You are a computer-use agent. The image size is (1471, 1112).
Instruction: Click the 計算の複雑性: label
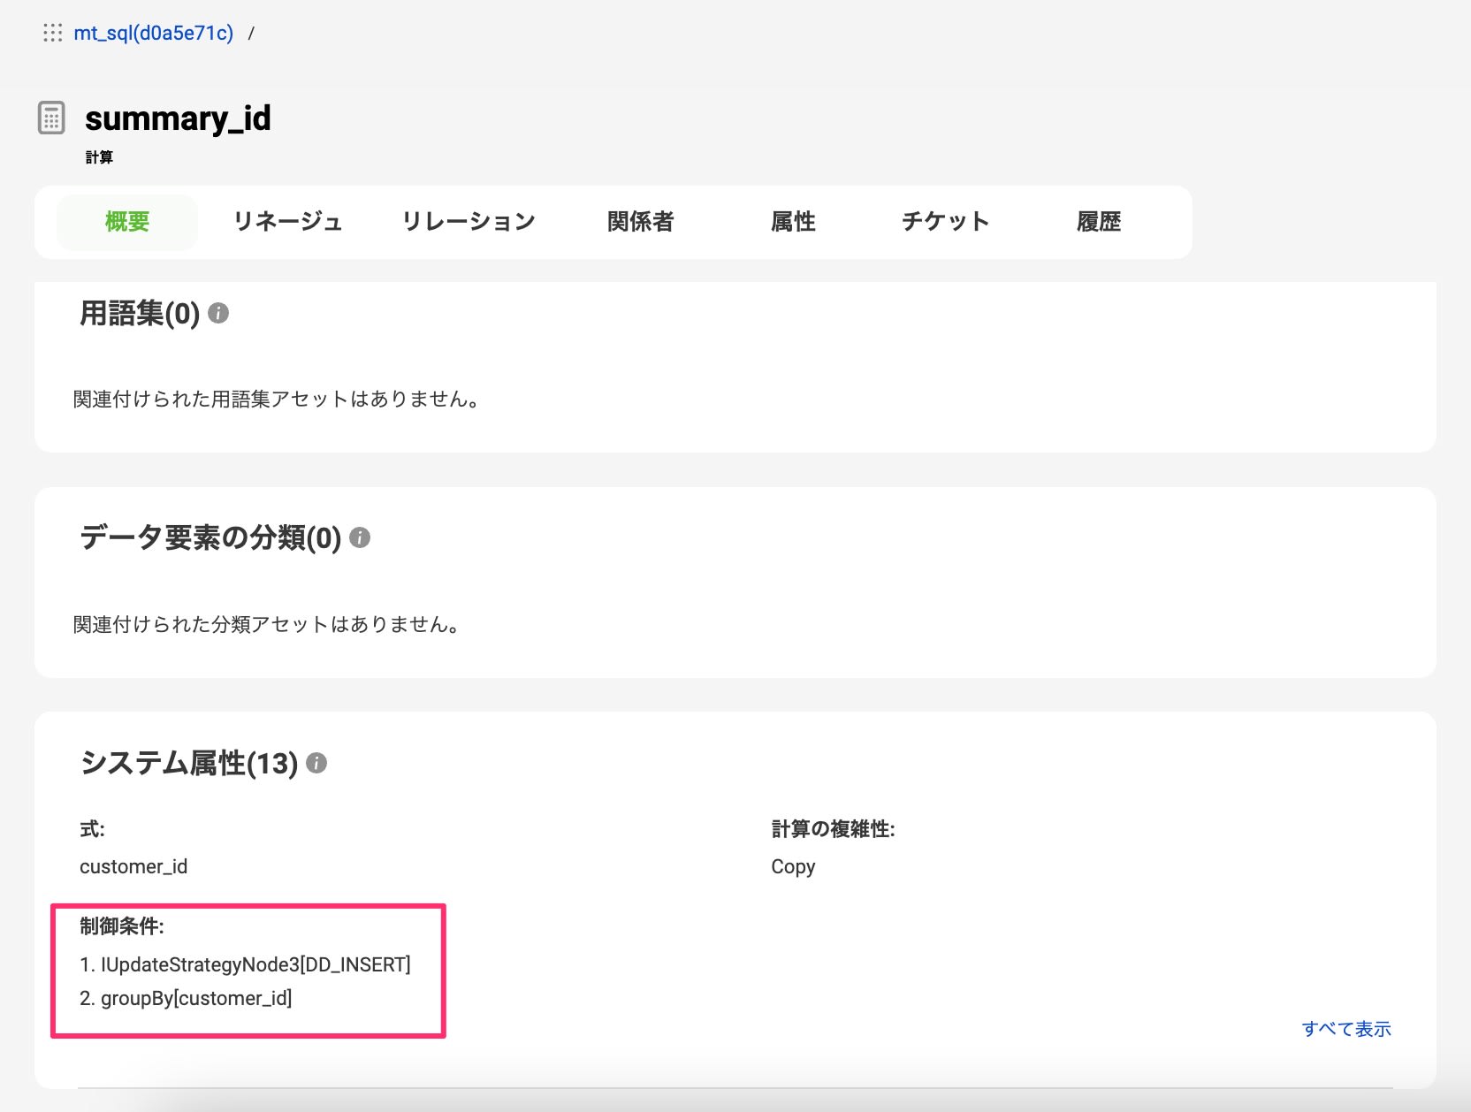pyautogui.click(x=833, y=829)
